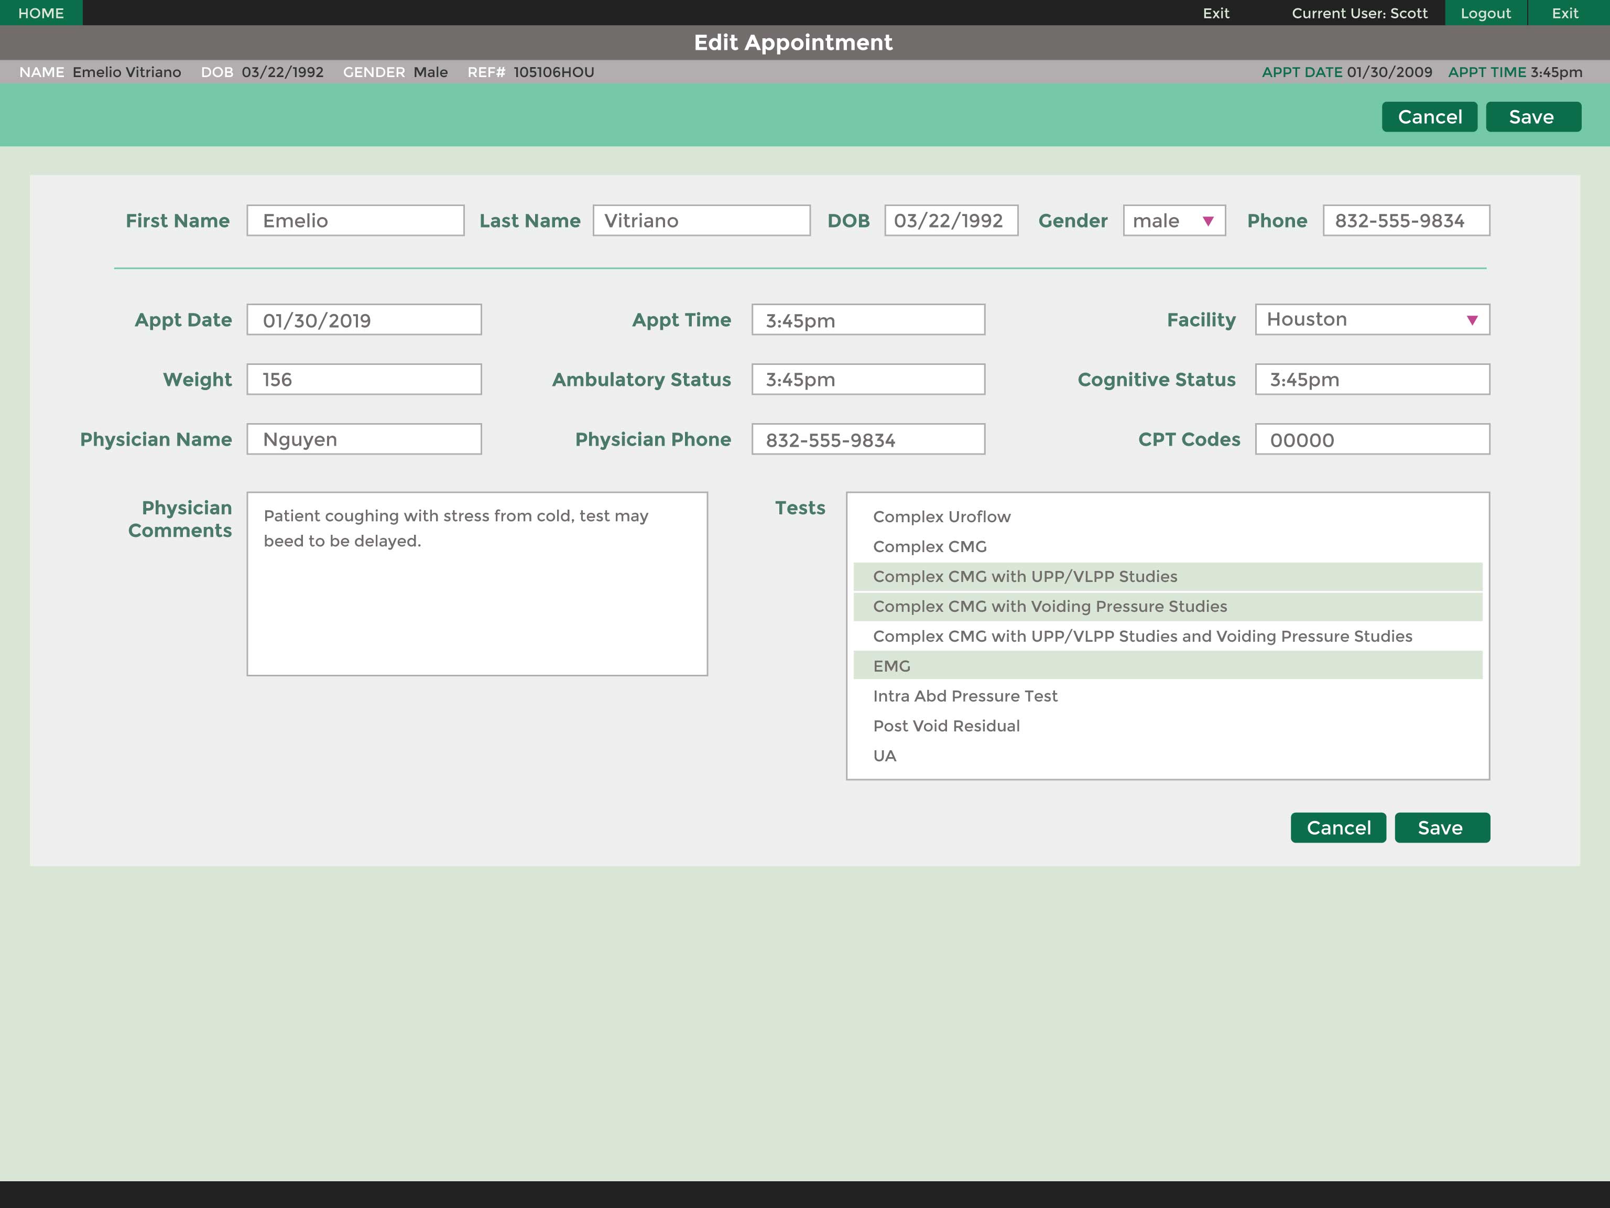Expand the Gender dropdown arrow
This screenshot has width=1610, height=1208.
1208,221
